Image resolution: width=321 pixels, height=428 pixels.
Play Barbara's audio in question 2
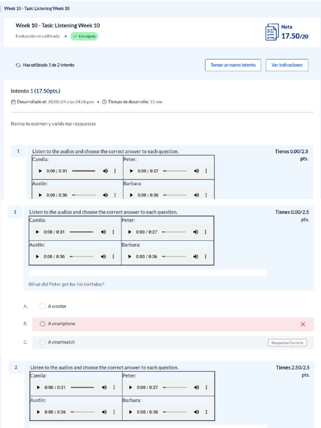pyautogui.click(x=130, y=412)
